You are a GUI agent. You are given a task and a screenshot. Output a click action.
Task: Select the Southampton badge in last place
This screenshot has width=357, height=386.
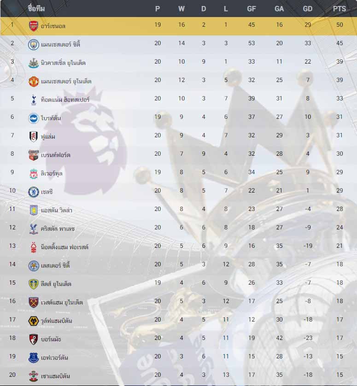tap(34, 376)
